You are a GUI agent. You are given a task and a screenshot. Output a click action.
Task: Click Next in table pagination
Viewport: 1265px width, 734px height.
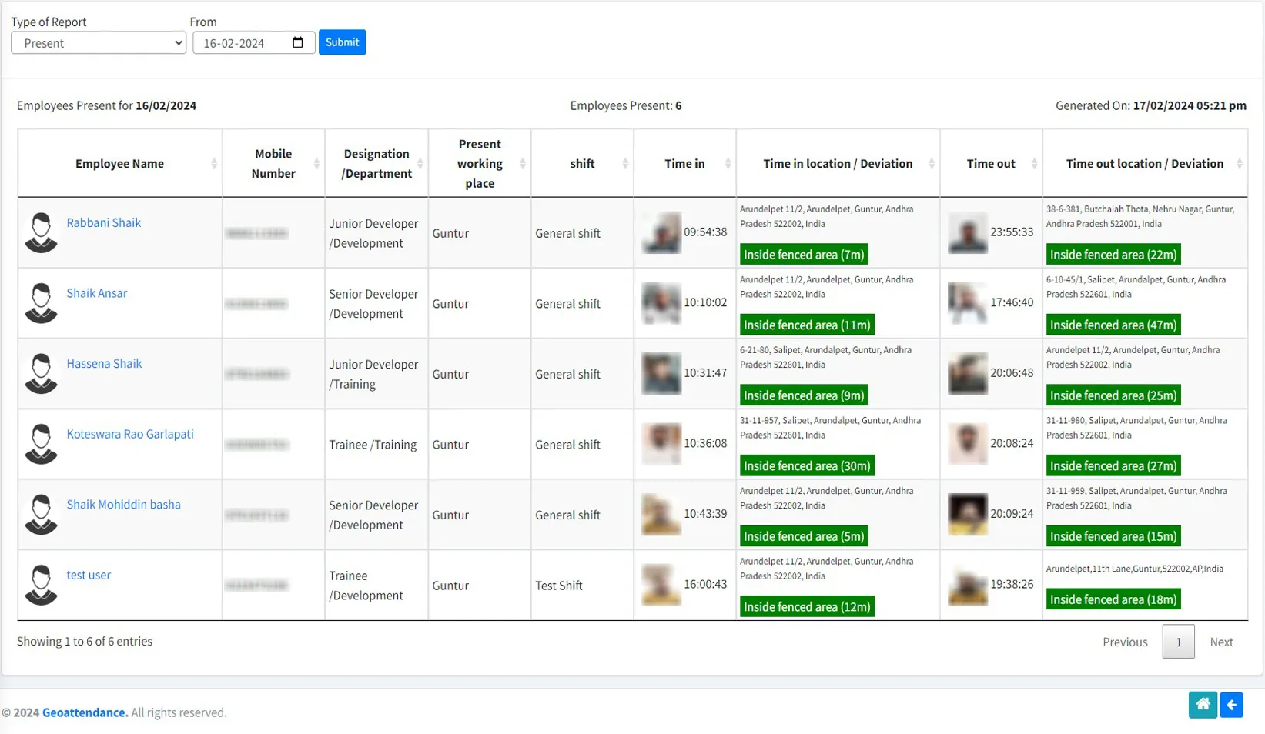pos(1220,642)
